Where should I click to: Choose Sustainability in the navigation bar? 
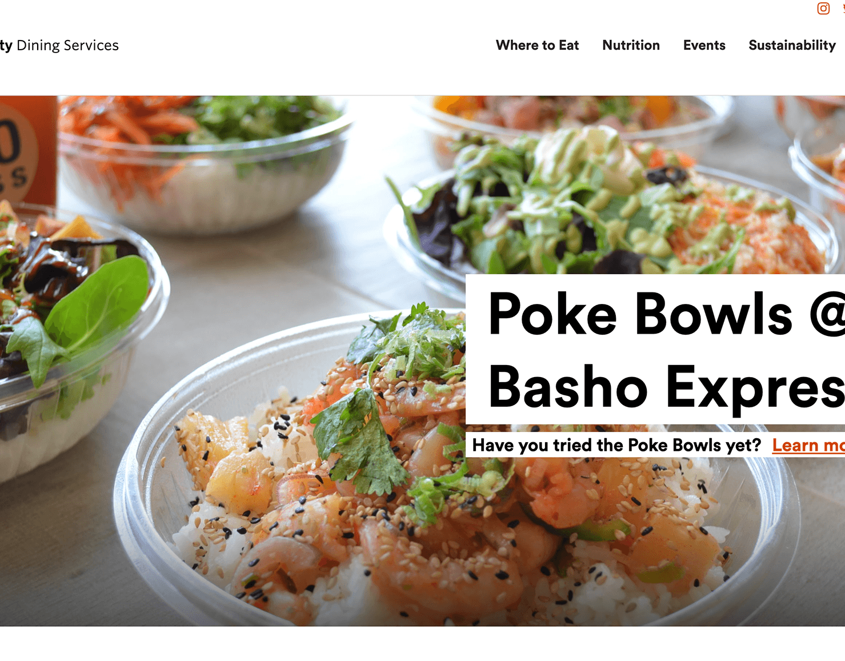click(x=792, y=45)
